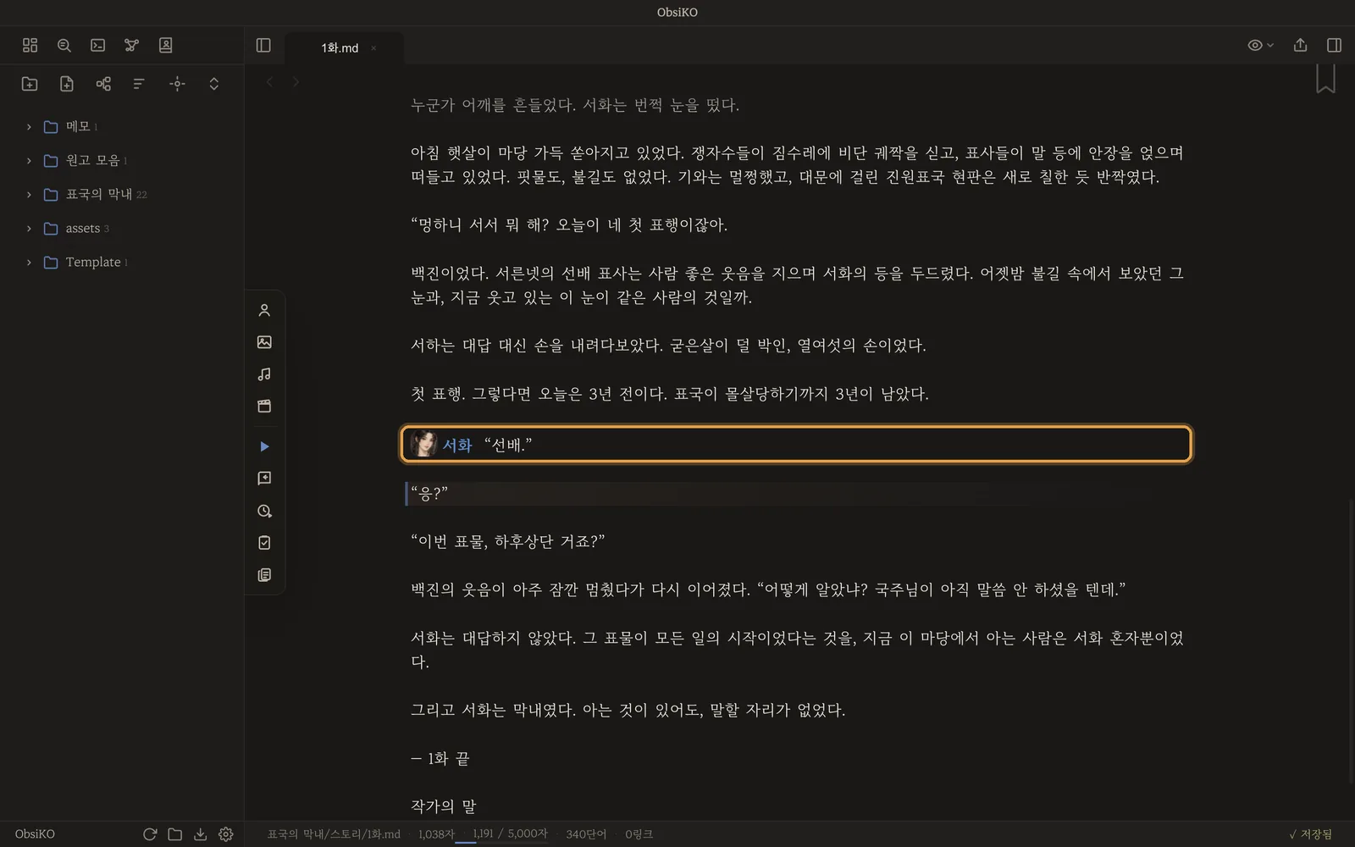This screenshot has width=1355, height=847.
Task: Open the hierarchy tree structure icon
Action: 103,83
